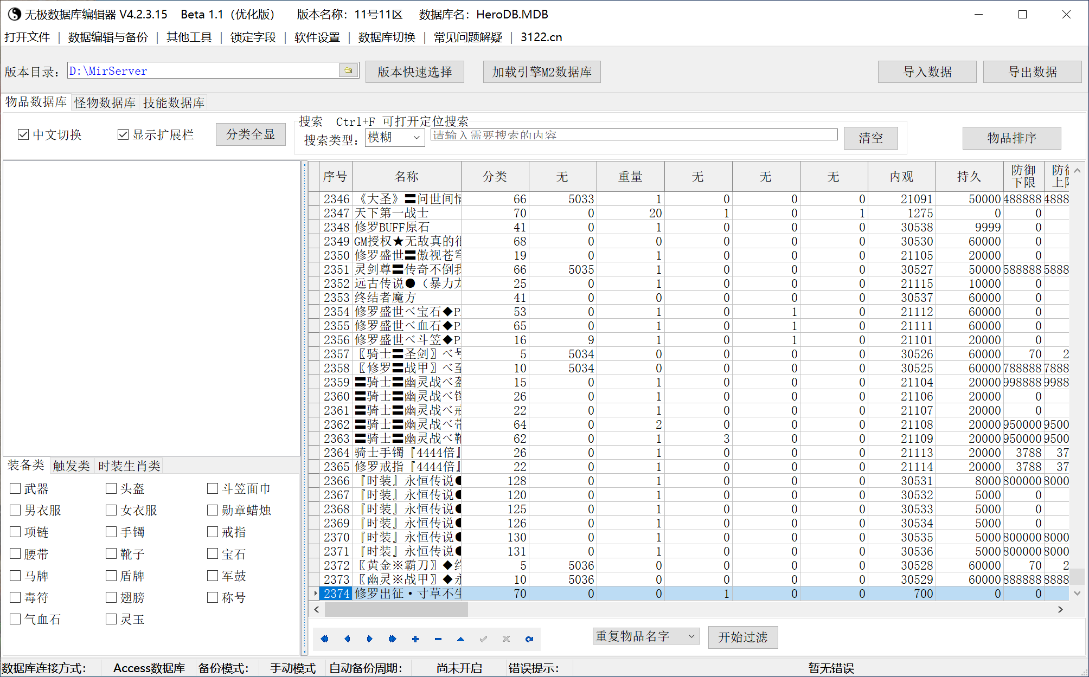This screenshot has width=1089, height=677.
Task: Edit record triangle icon
Action: (x=460, y=639)
